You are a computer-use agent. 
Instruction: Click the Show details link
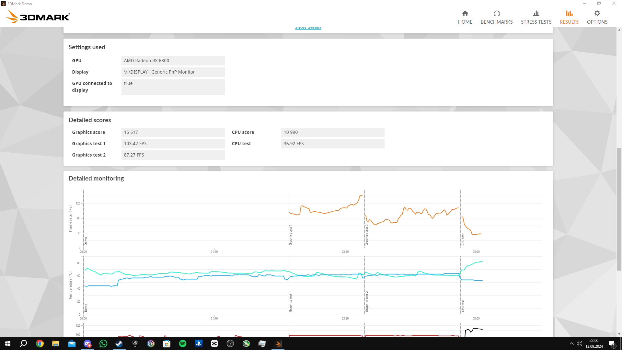click(308, 28)
